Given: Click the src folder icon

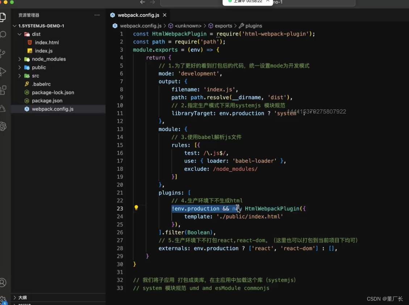Looking at the screenshot, I should tap(27, 76).
